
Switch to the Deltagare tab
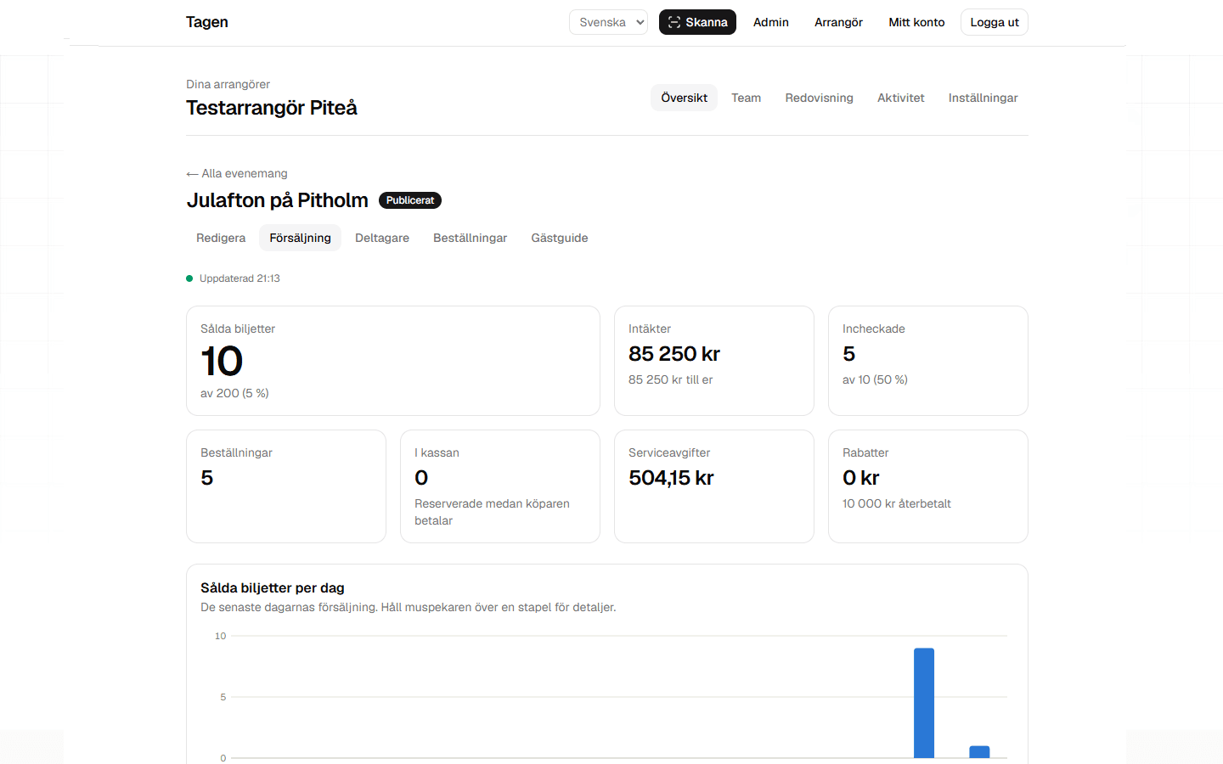coord(382,238)
